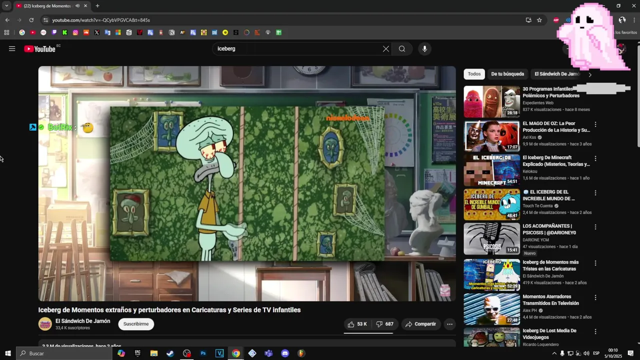Open the Iceberg de Minecraft video thumbnail
The height and width of the screenshot is (360, 640).
492,170
